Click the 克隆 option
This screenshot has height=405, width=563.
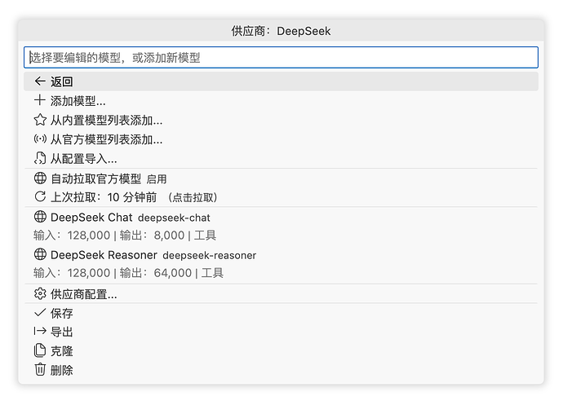(281, 351)
